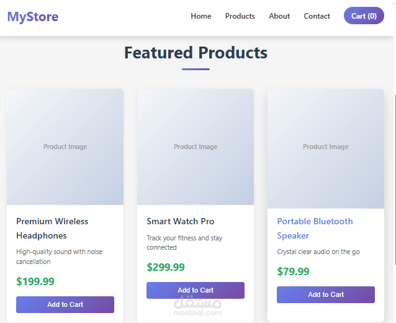
Task: Add Premium Wireless Headphones to cart
Action: tap(65, 304)
